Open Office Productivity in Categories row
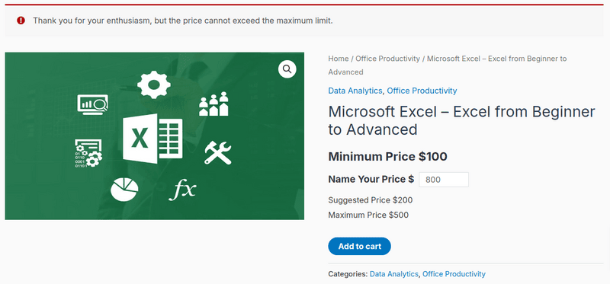The height and width of the screenshot is (284, 610). click(454, 274)
